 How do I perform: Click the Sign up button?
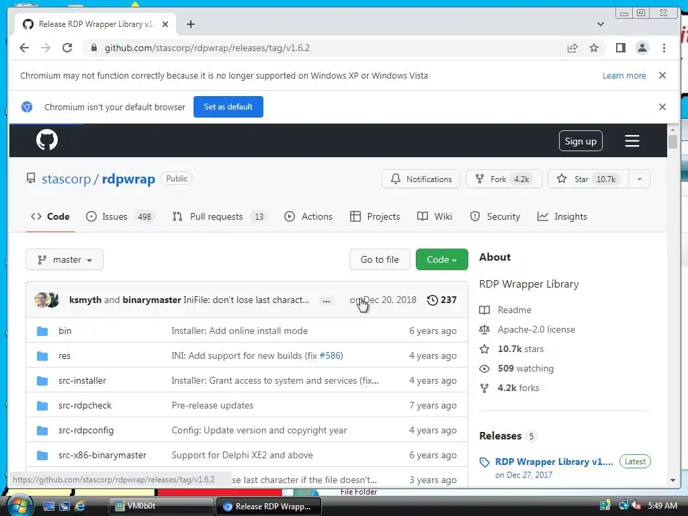tap(580, 141)
